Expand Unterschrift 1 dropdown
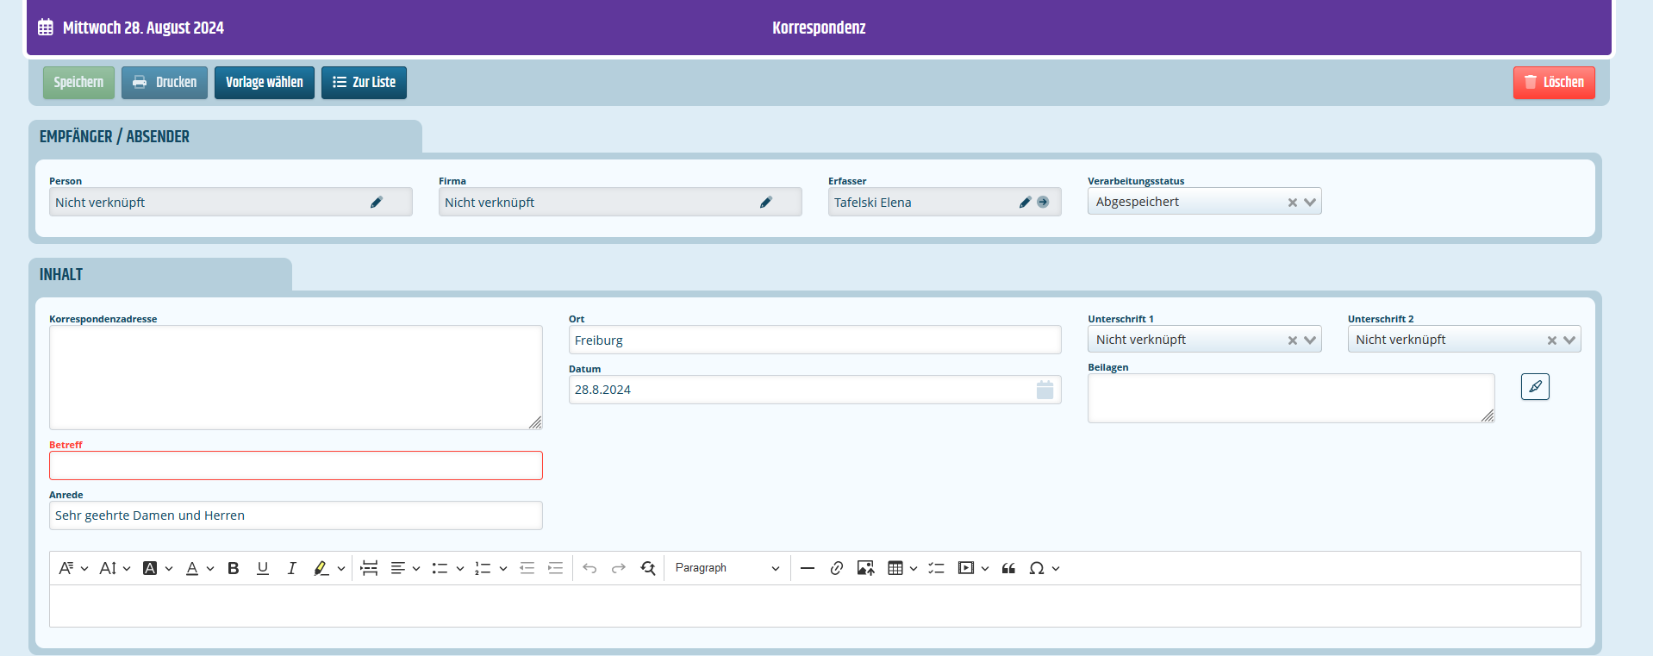 coord(1310,340)
